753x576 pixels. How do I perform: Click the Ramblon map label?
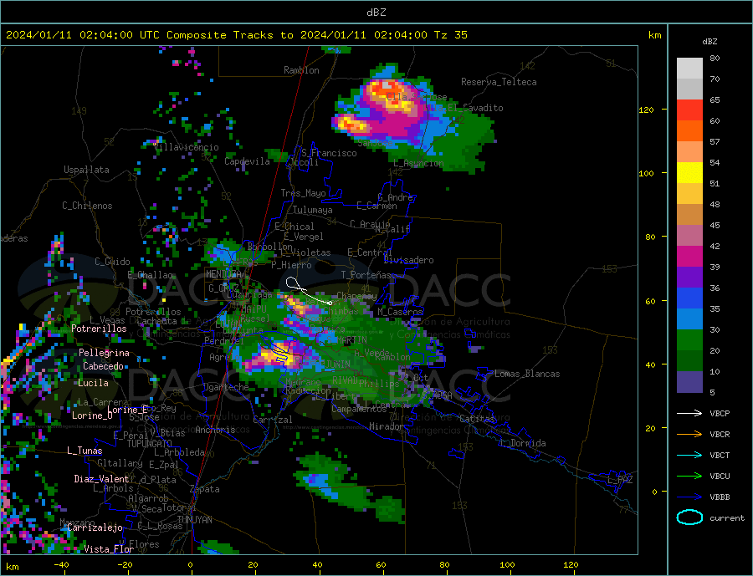[x=301, y=70]
